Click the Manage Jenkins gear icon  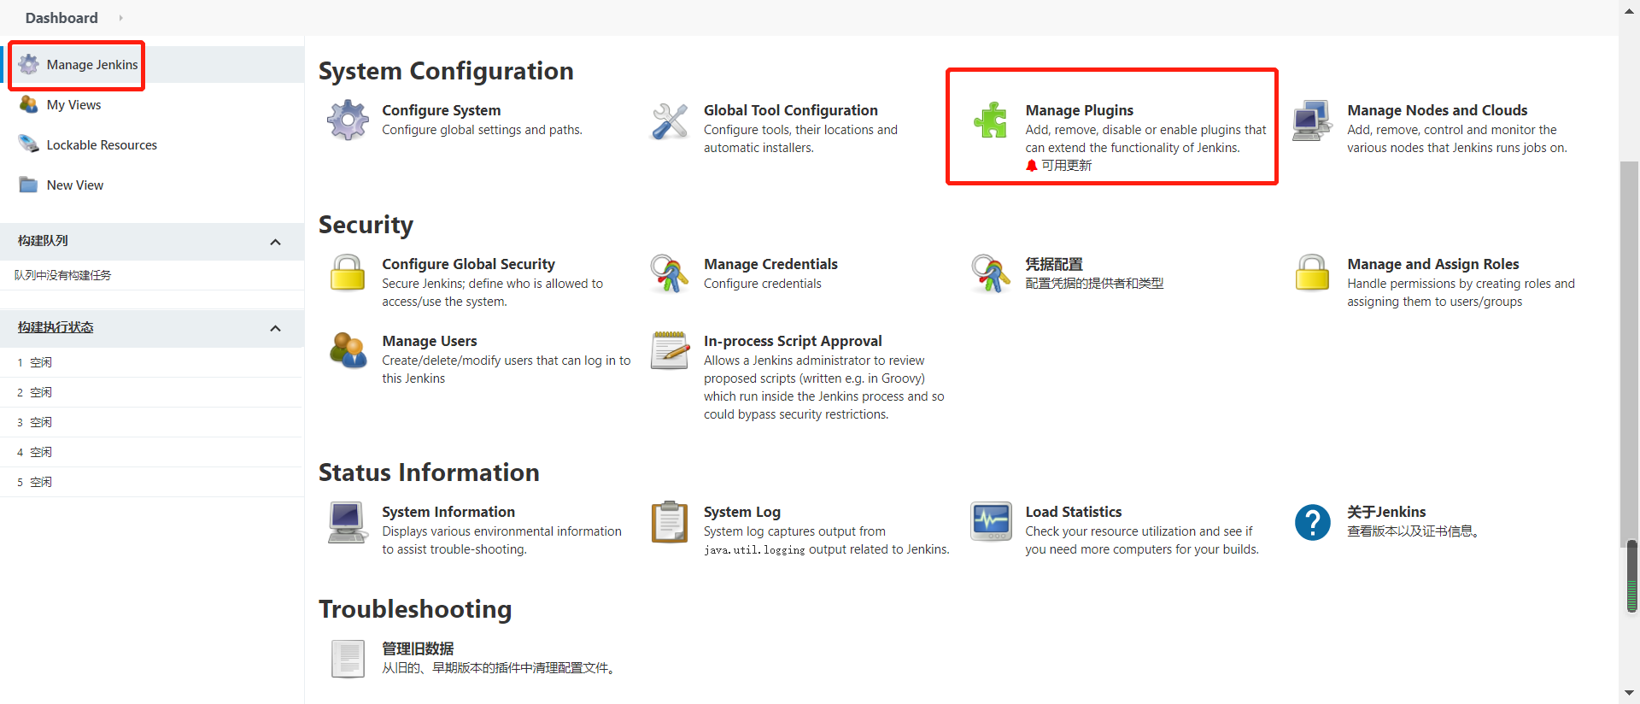pyautogui.click(x=29, y=64)
